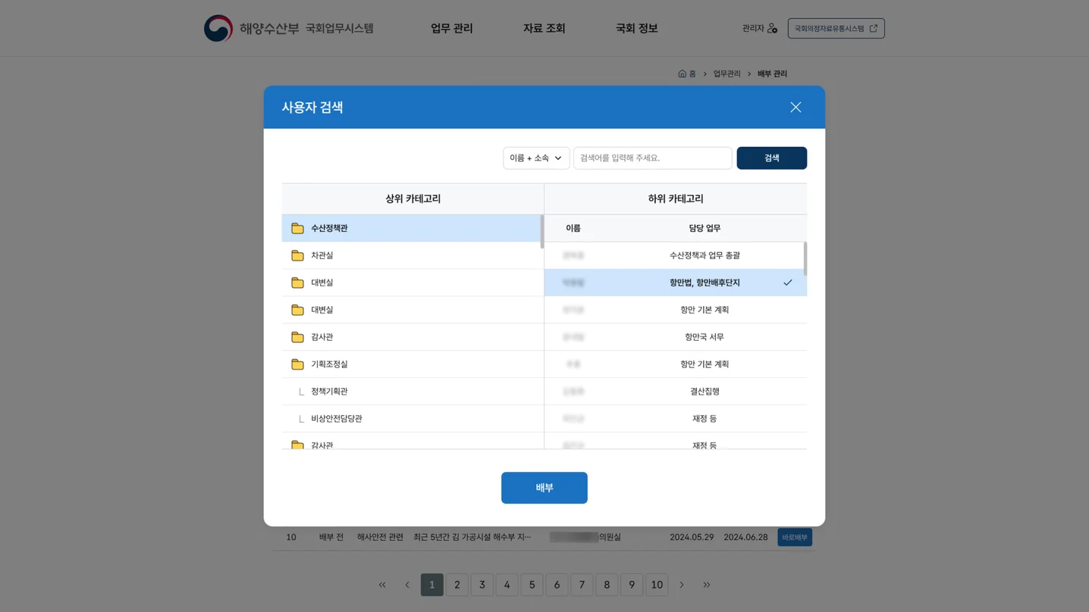The width and height of the screenshot is (1089, 612).
Task: Click the 배부 button in the dialog
Action: point(544,488)
